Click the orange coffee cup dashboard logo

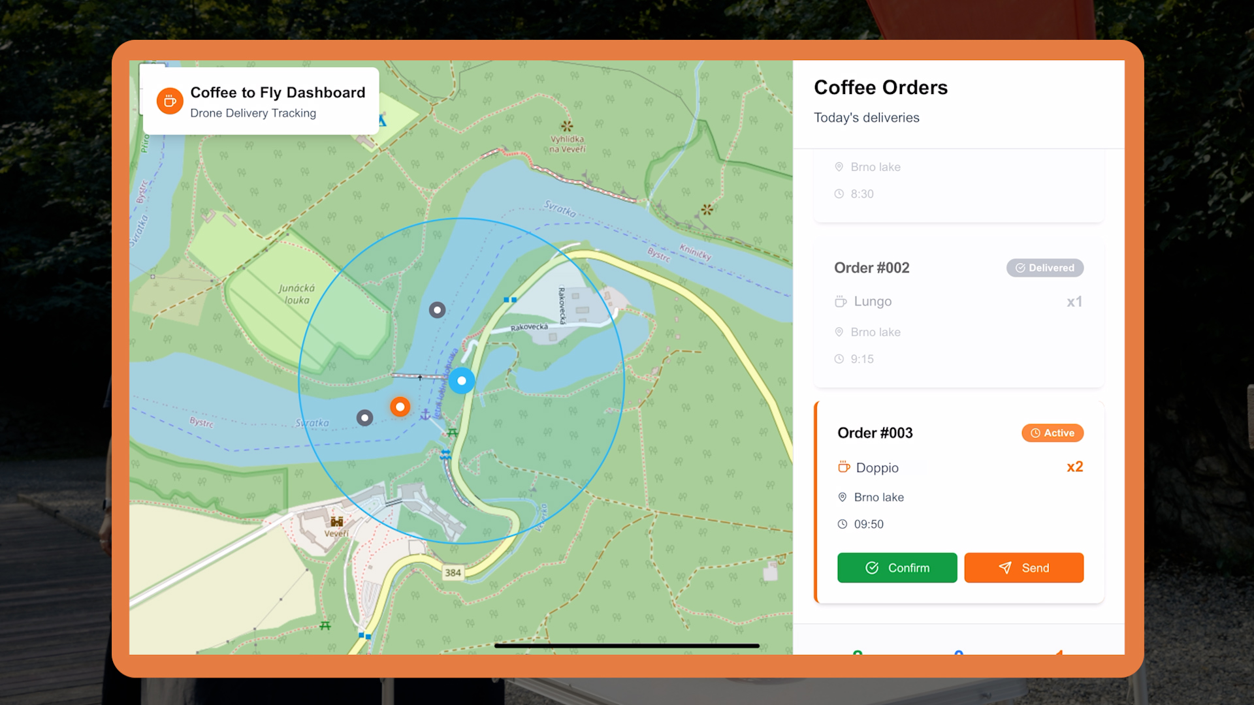[x=170, y=101]
